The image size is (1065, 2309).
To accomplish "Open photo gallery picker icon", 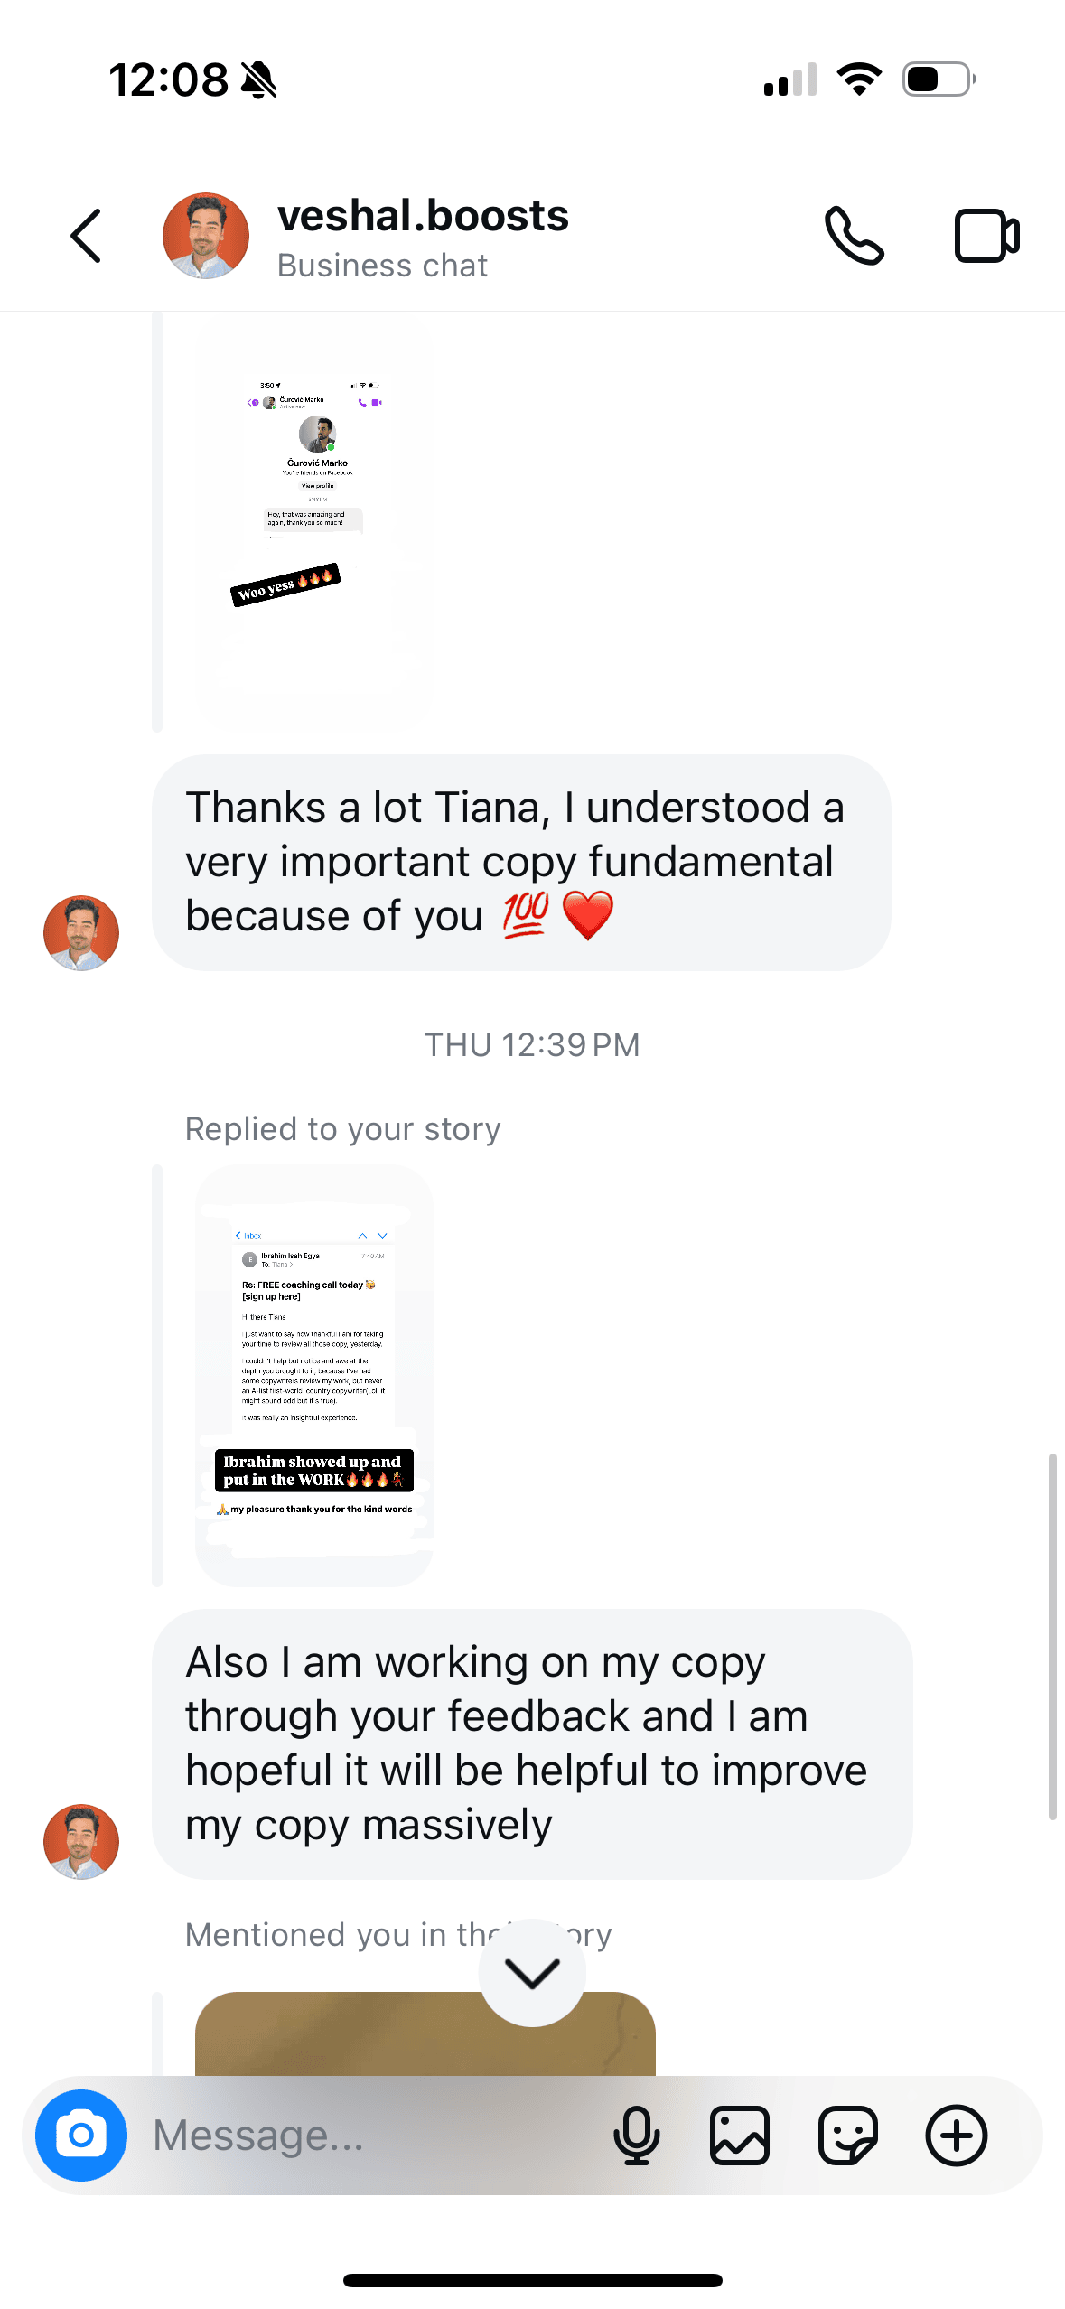I will click(x=740, y=2136).
